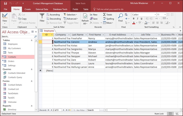Toggle Underline formatting
Image resolution: width=183 pixels, height=116 pixels.
[x=142, y=19]
